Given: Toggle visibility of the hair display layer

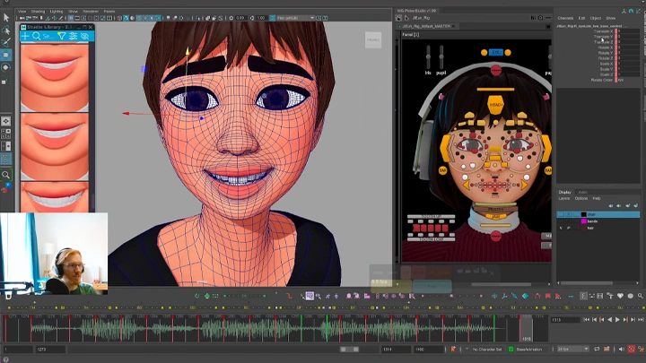Looking at the screenshot, I should click(x=562, y=214).
